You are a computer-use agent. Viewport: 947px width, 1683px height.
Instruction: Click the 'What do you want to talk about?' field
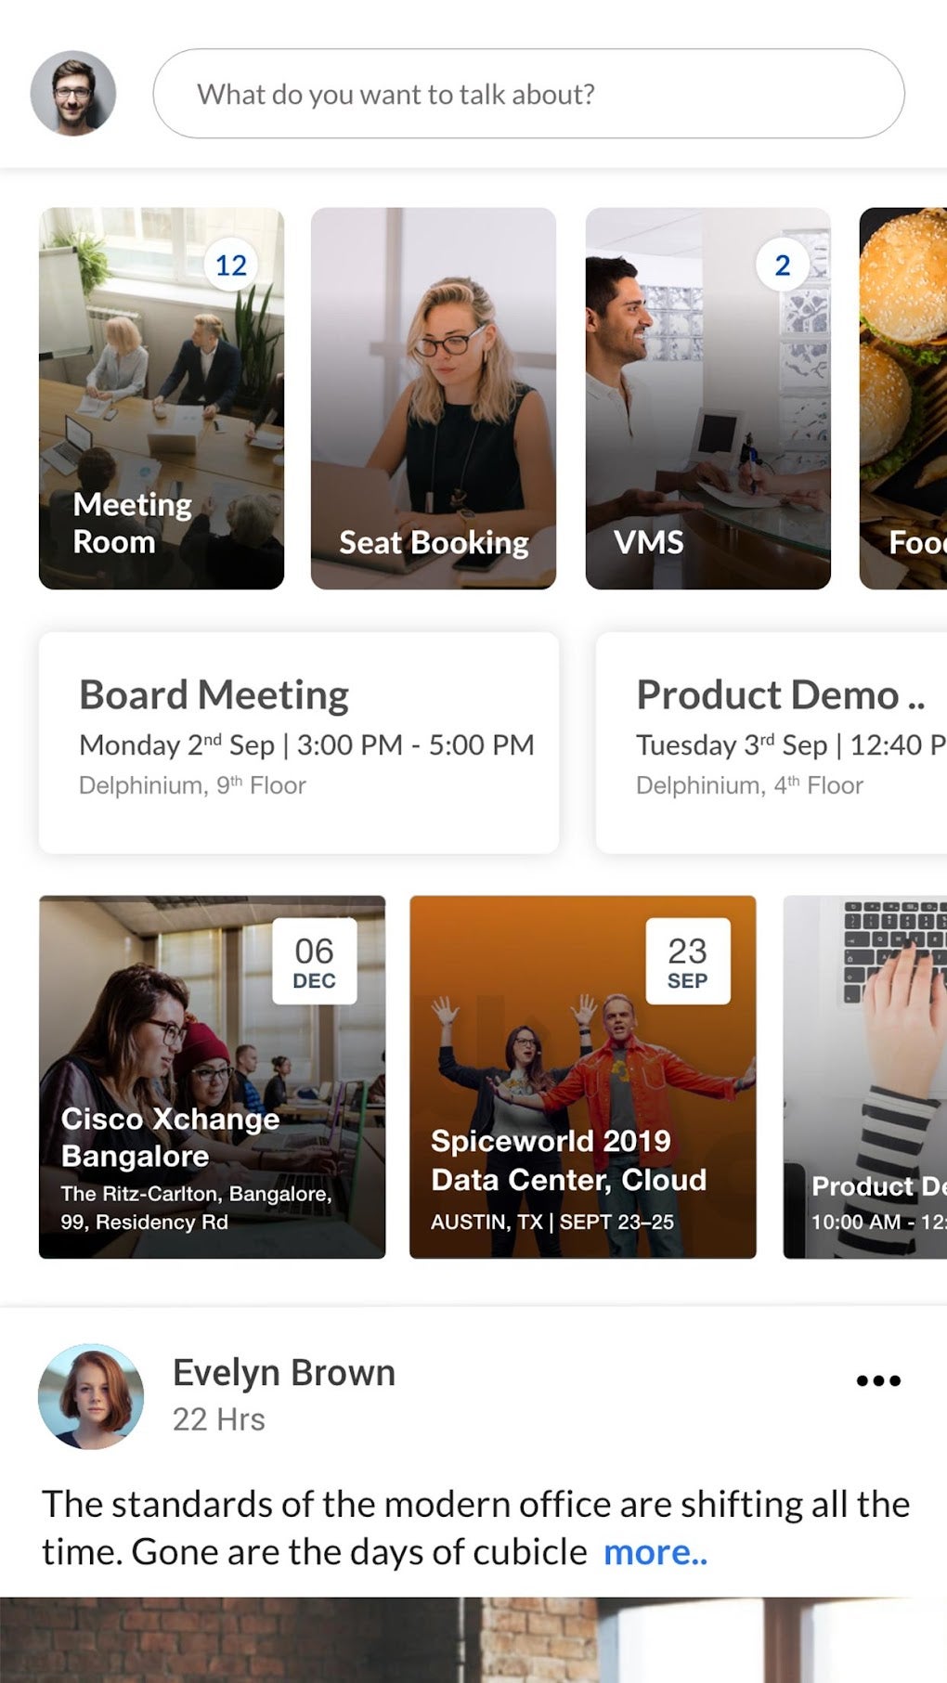pos(527,94)
